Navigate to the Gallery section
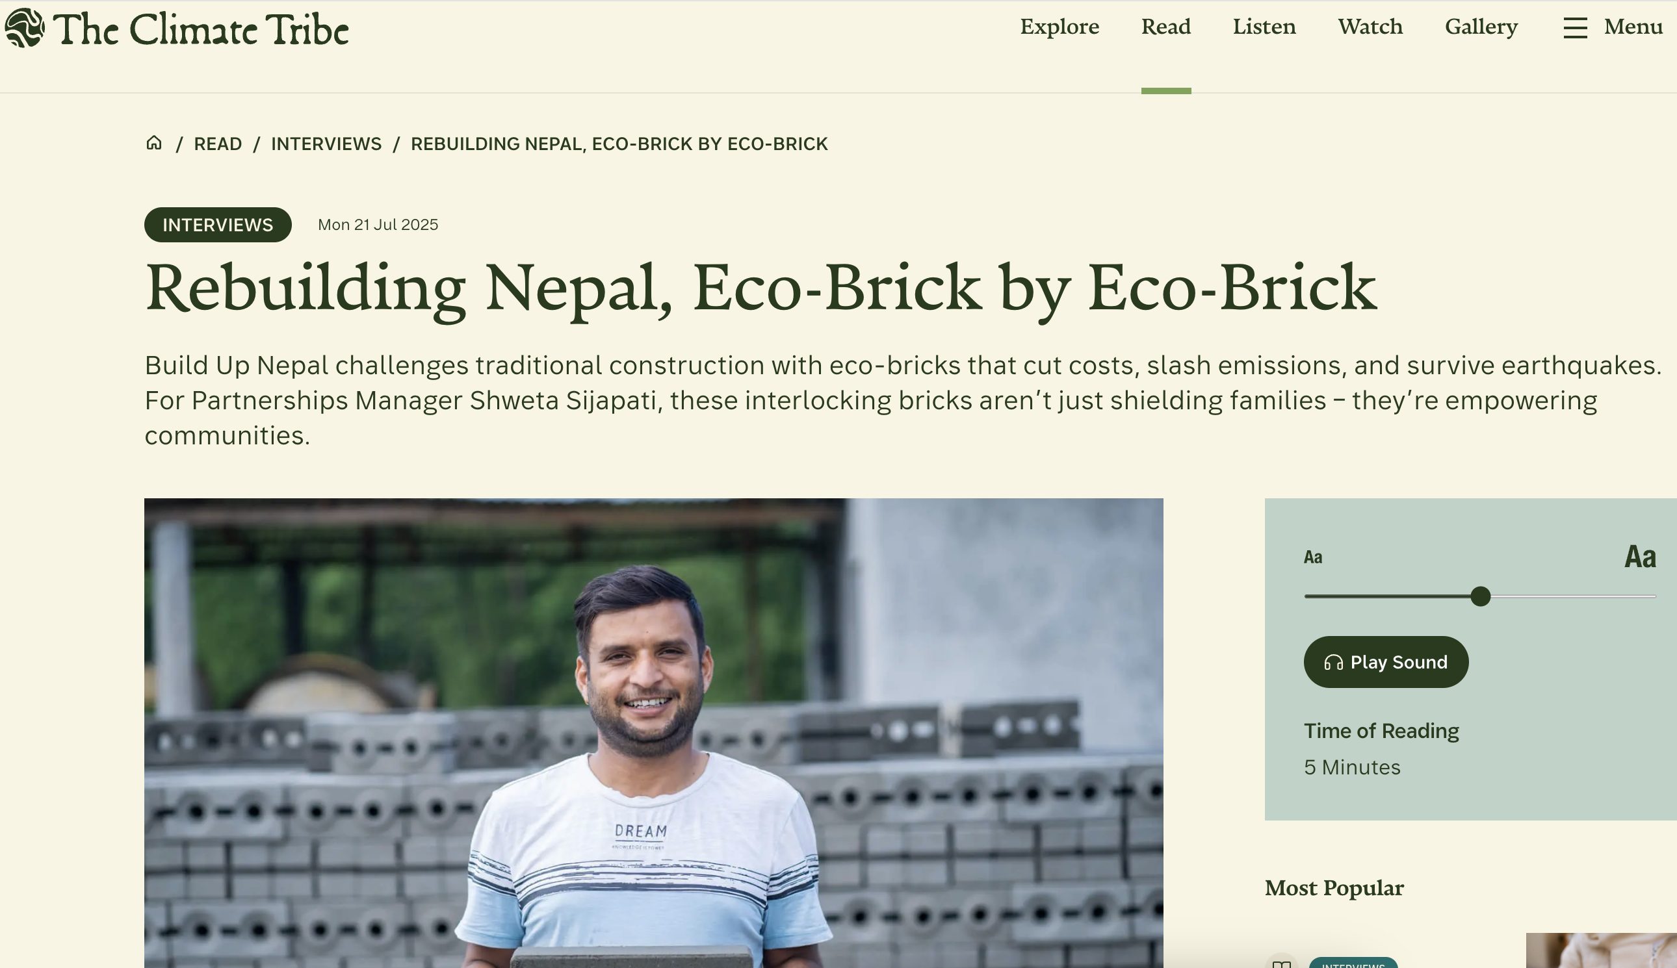Screen dimensions: 1677x968 (1481, 27)
